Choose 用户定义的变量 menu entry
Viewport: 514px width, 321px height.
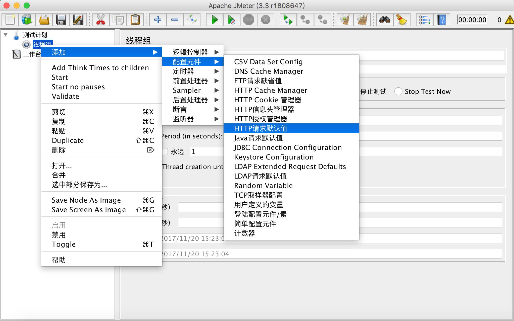point(291,205)
